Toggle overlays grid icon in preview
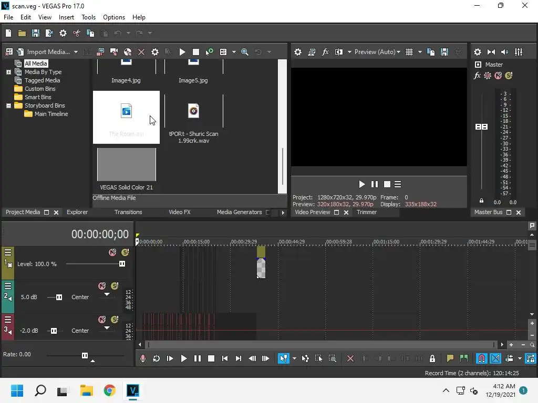This screenshot has width=538, height=403. [409, 52]
